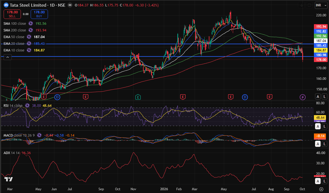Open the INR currency dropdown
Viewport: 329px width, 193px height.
[x=321, y=5]
